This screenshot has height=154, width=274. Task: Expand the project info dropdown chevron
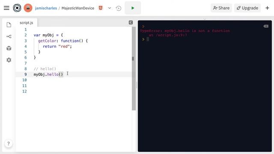(110, 8)
